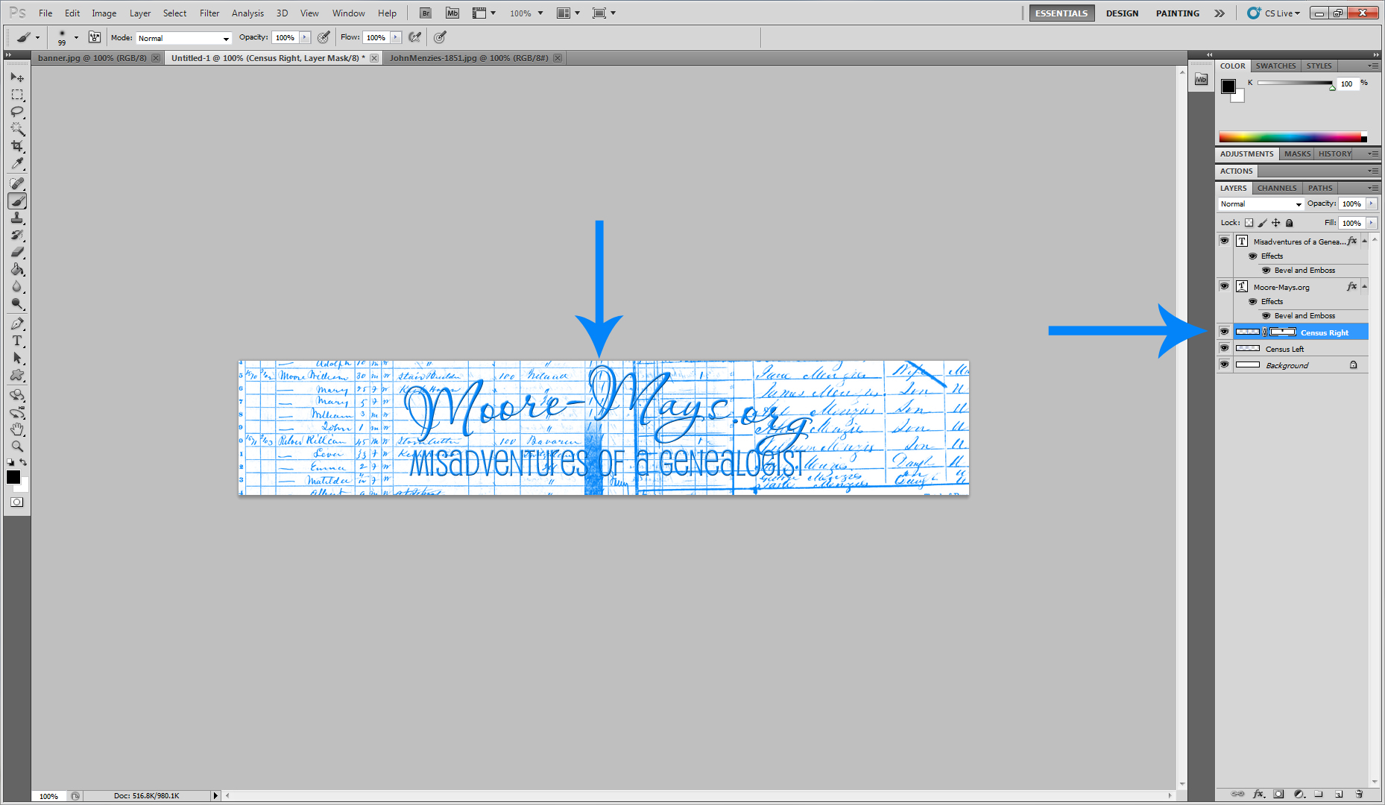This screenshot has width=1385, height=805.
Task: Select the Crop tool
Action: coord(17,146)
